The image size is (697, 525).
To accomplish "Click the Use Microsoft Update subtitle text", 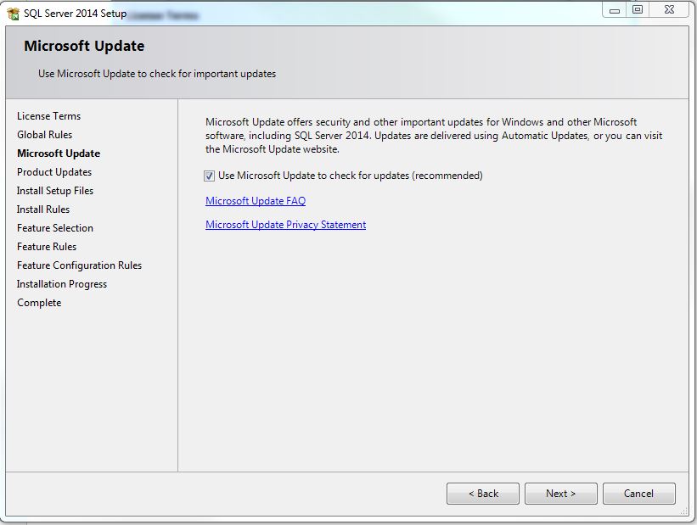I will 157,74.
